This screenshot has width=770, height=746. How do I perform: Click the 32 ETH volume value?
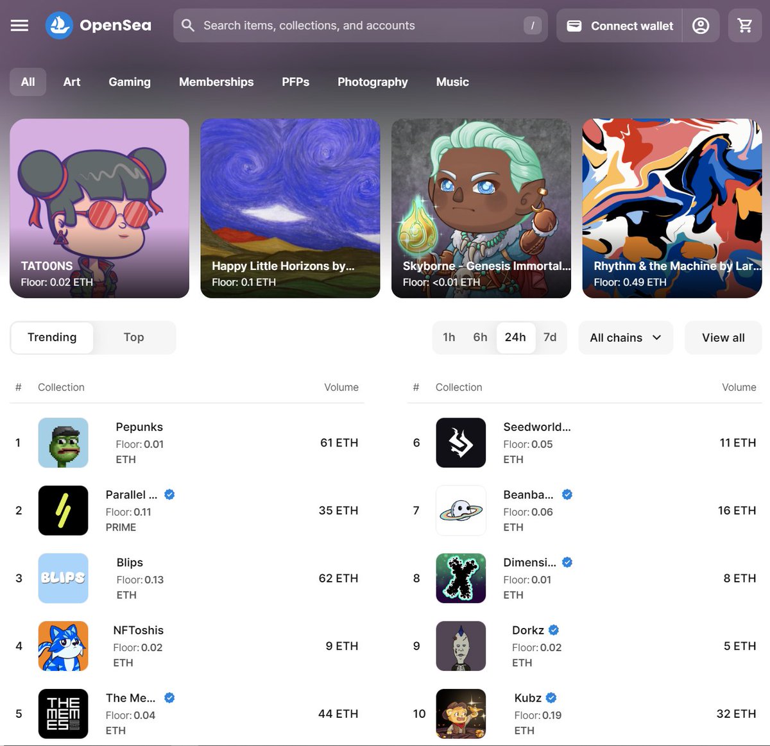click(736, 714)
